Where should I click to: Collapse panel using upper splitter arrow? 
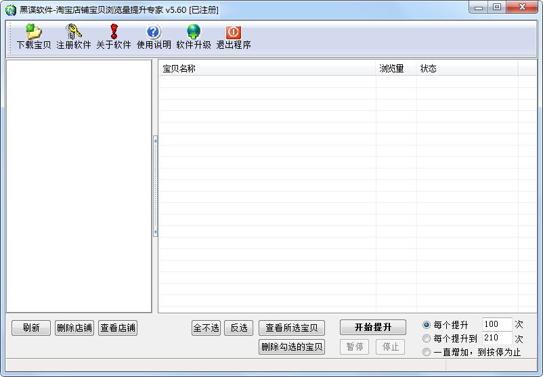pyautogui.click(x=155, y=141)
